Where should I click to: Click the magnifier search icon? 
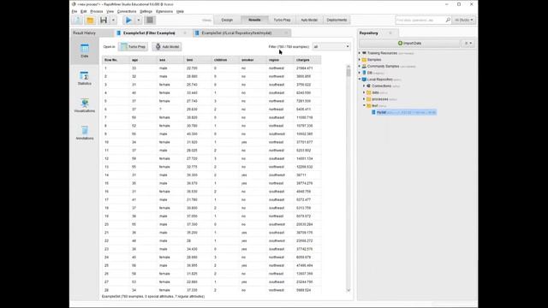click(448, 21)
